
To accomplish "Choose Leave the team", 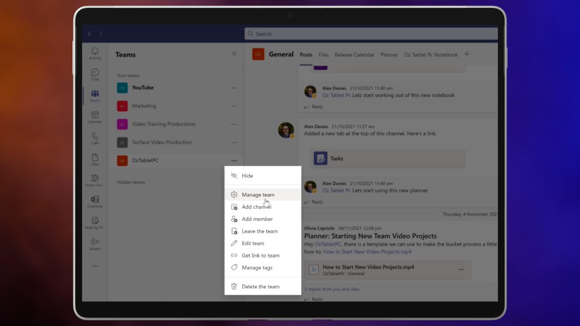I will point(263,231).
